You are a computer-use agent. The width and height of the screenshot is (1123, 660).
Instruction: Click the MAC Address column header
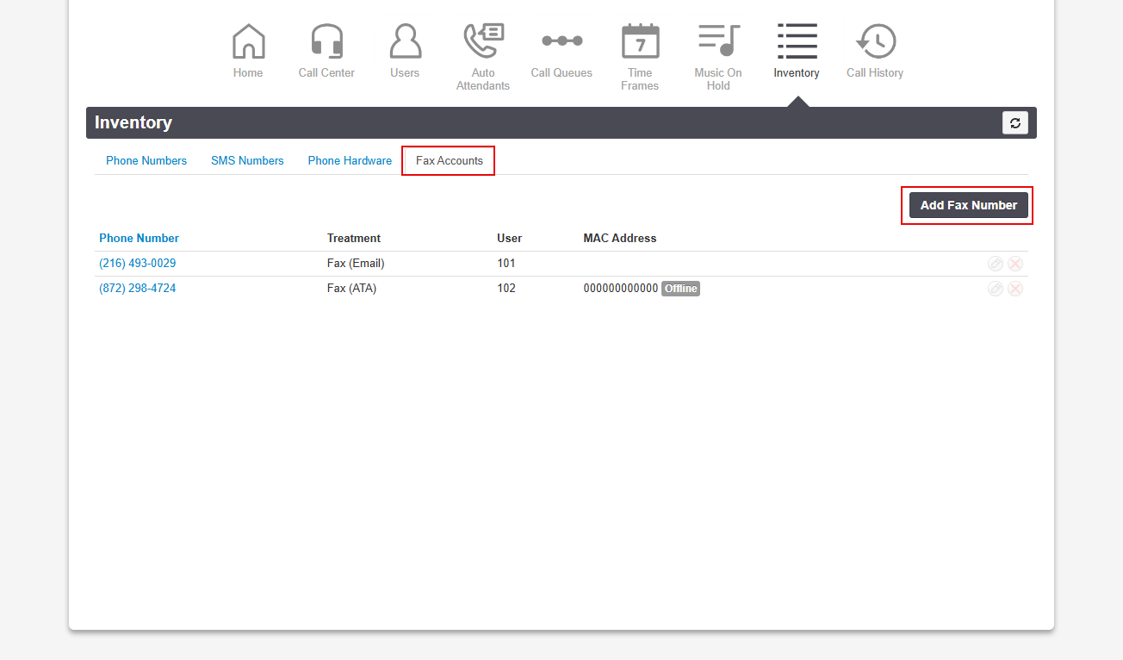coord(620,239)
